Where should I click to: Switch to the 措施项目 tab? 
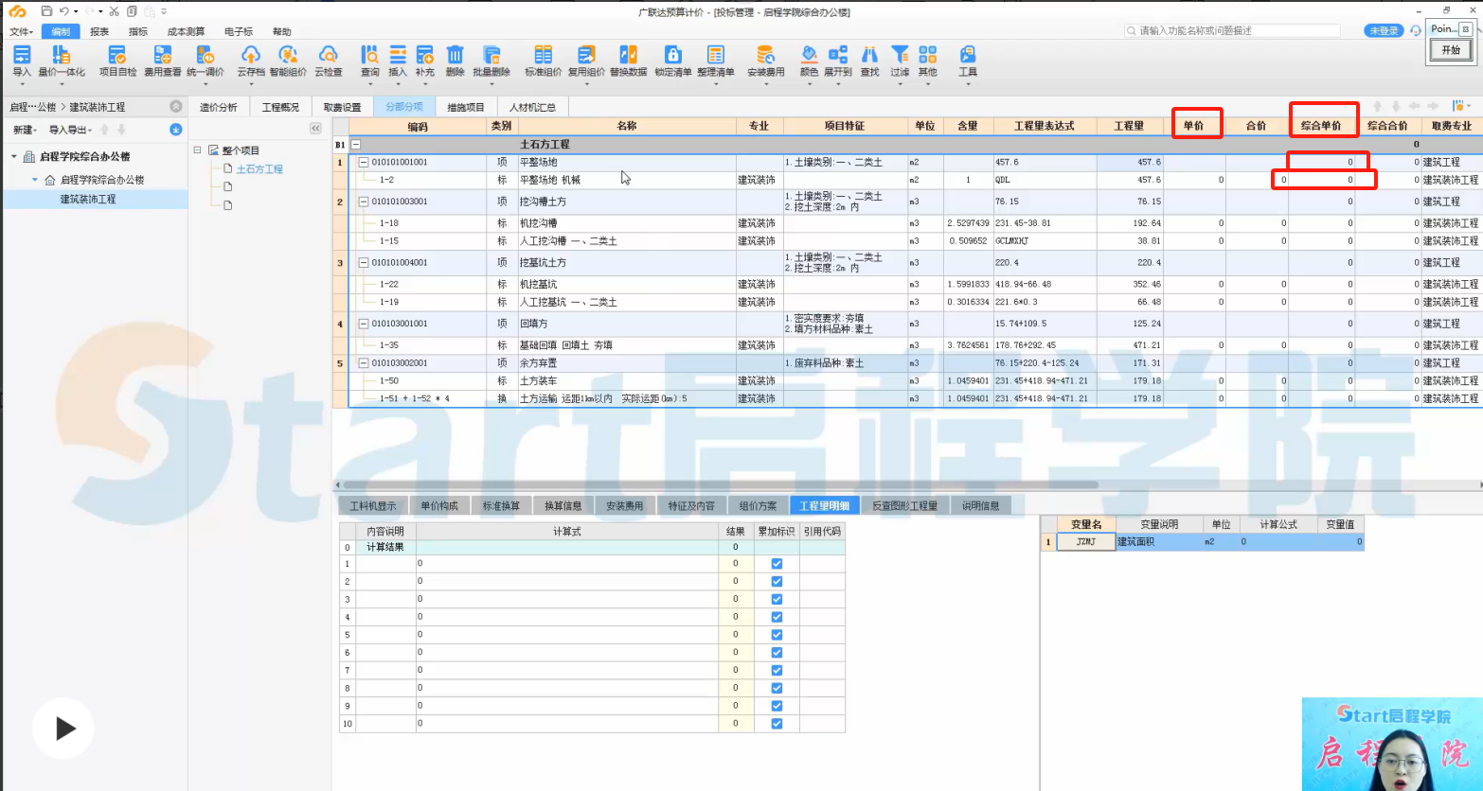466,107
